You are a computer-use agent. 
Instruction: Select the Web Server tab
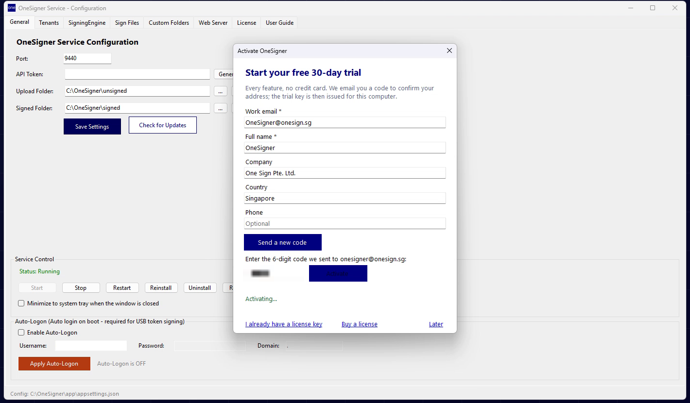point(213,23)
